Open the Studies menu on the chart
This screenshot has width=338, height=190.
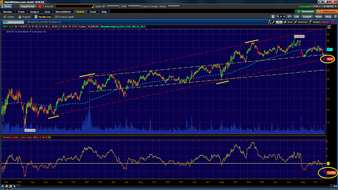315,22
